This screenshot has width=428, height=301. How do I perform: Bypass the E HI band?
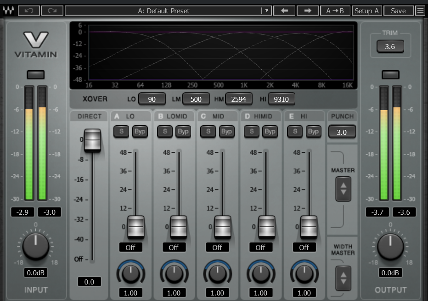point(313,131)
